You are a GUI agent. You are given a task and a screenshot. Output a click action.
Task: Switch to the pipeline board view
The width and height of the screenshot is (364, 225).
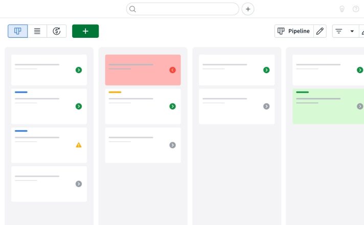click(18, 31)
